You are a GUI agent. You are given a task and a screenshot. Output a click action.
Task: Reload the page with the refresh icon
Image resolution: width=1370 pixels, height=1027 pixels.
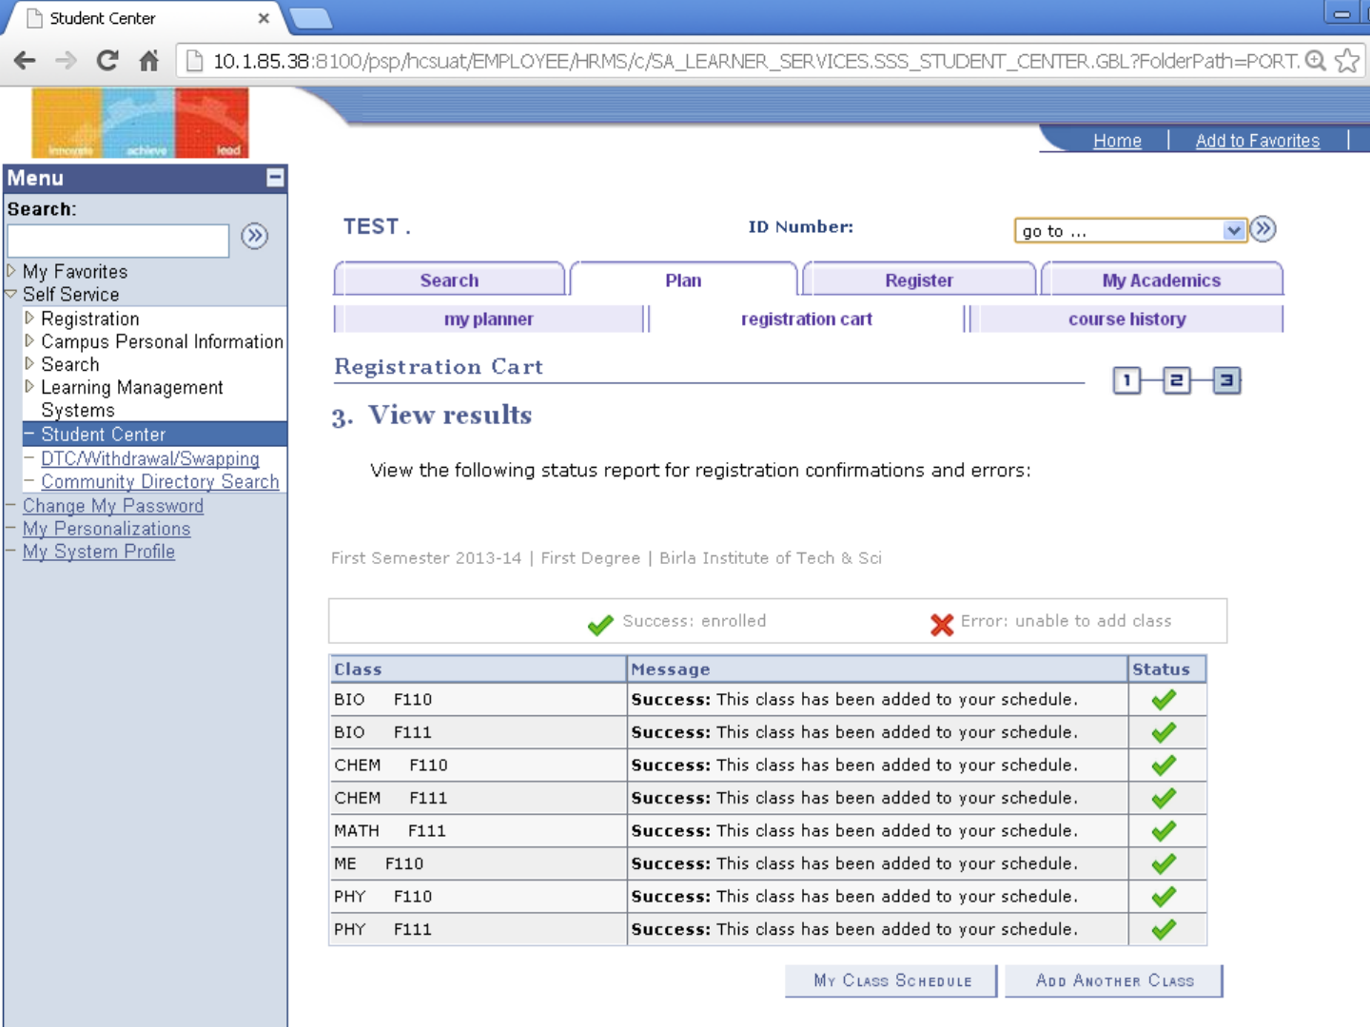(108, 61)
